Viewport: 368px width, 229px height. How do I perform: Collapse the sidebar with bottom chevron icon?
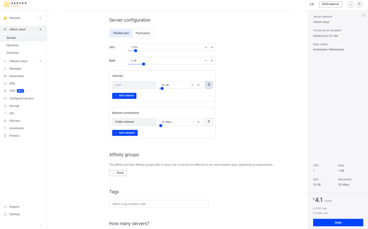click(x=40, y=225)
